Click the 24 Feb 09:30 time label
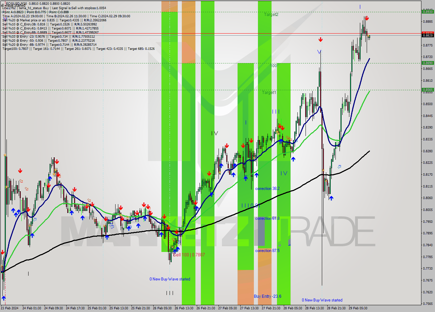The image size is (435, 312). pyautogui.click(x=54, y=308)
